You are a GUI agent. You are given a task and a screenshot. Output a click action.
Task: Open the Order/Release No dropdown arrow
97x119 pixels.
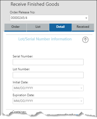(86, 18)
